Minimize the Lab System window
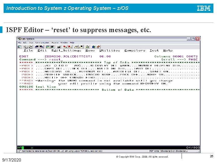217x162 pixels. pyautogui.click(x=189, y=39)
